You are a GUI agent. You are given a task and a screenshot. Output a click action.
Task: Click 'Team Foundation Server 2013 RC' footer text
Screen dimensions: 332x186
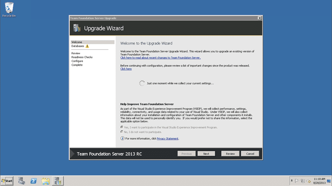coord(109,154)
